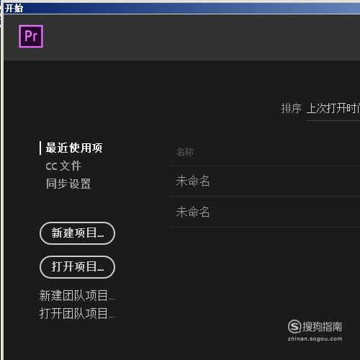360x360 pixels.
Task: Select the 最近使用项 tab
Action: (74, 148)
